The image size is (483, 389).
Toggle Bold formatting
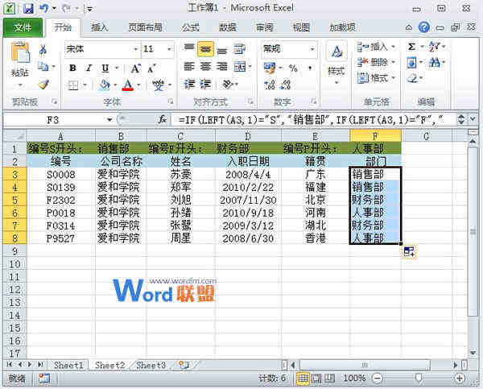(x=72, y=68)
